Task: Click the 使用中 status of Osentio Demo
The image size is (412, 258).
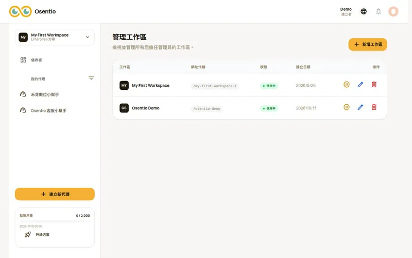Action: click(269, 108)
